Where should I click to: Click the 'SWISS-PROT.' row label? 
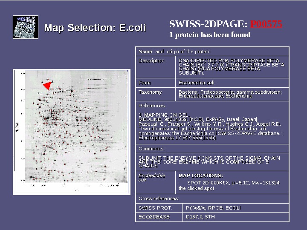[155, 208]
